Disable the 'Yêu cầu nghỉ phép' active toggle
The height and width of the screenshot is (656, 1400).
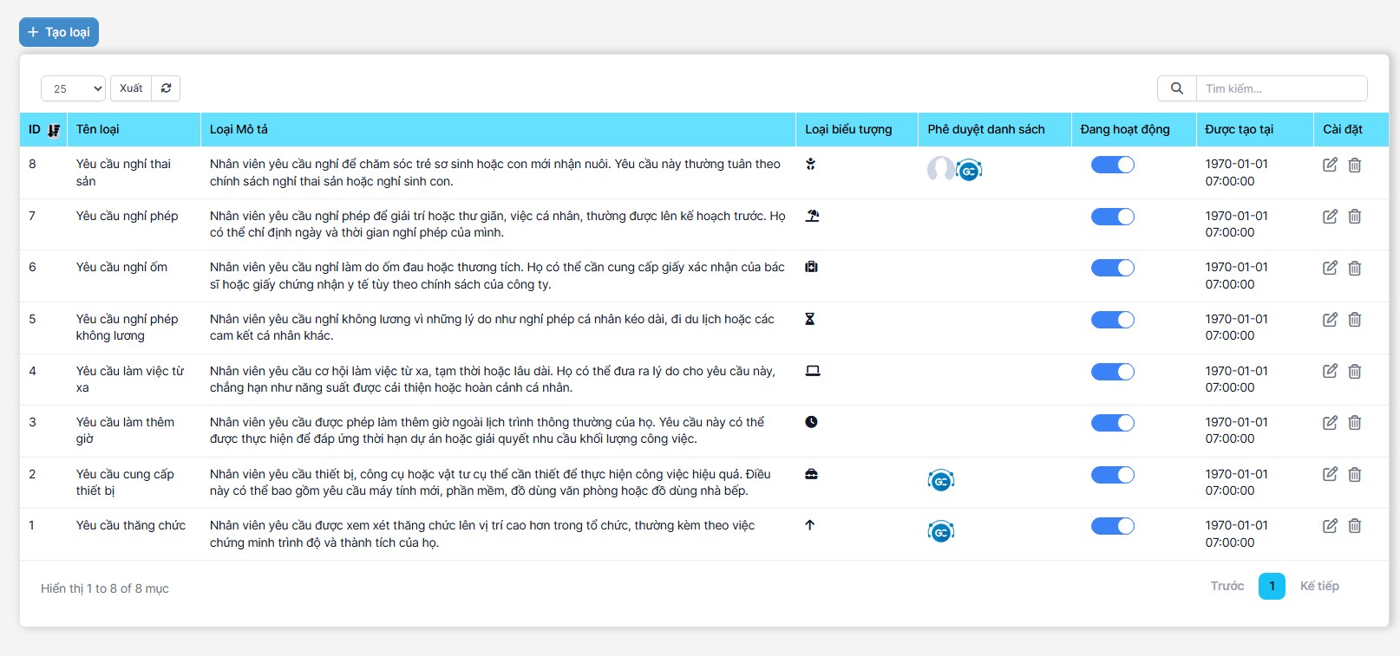1112,217
